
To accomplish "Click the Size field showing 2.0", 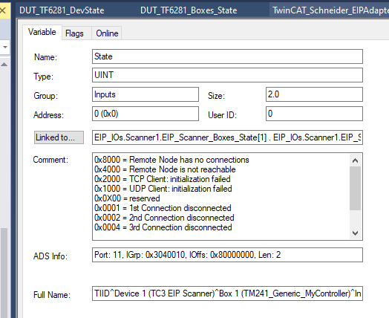I will [314, 94].
